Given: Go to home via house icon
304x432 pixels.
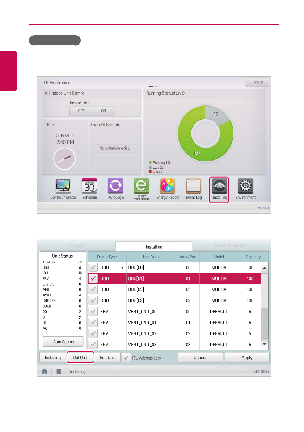Looking at the screenshot, I should (x=44, y=371).
